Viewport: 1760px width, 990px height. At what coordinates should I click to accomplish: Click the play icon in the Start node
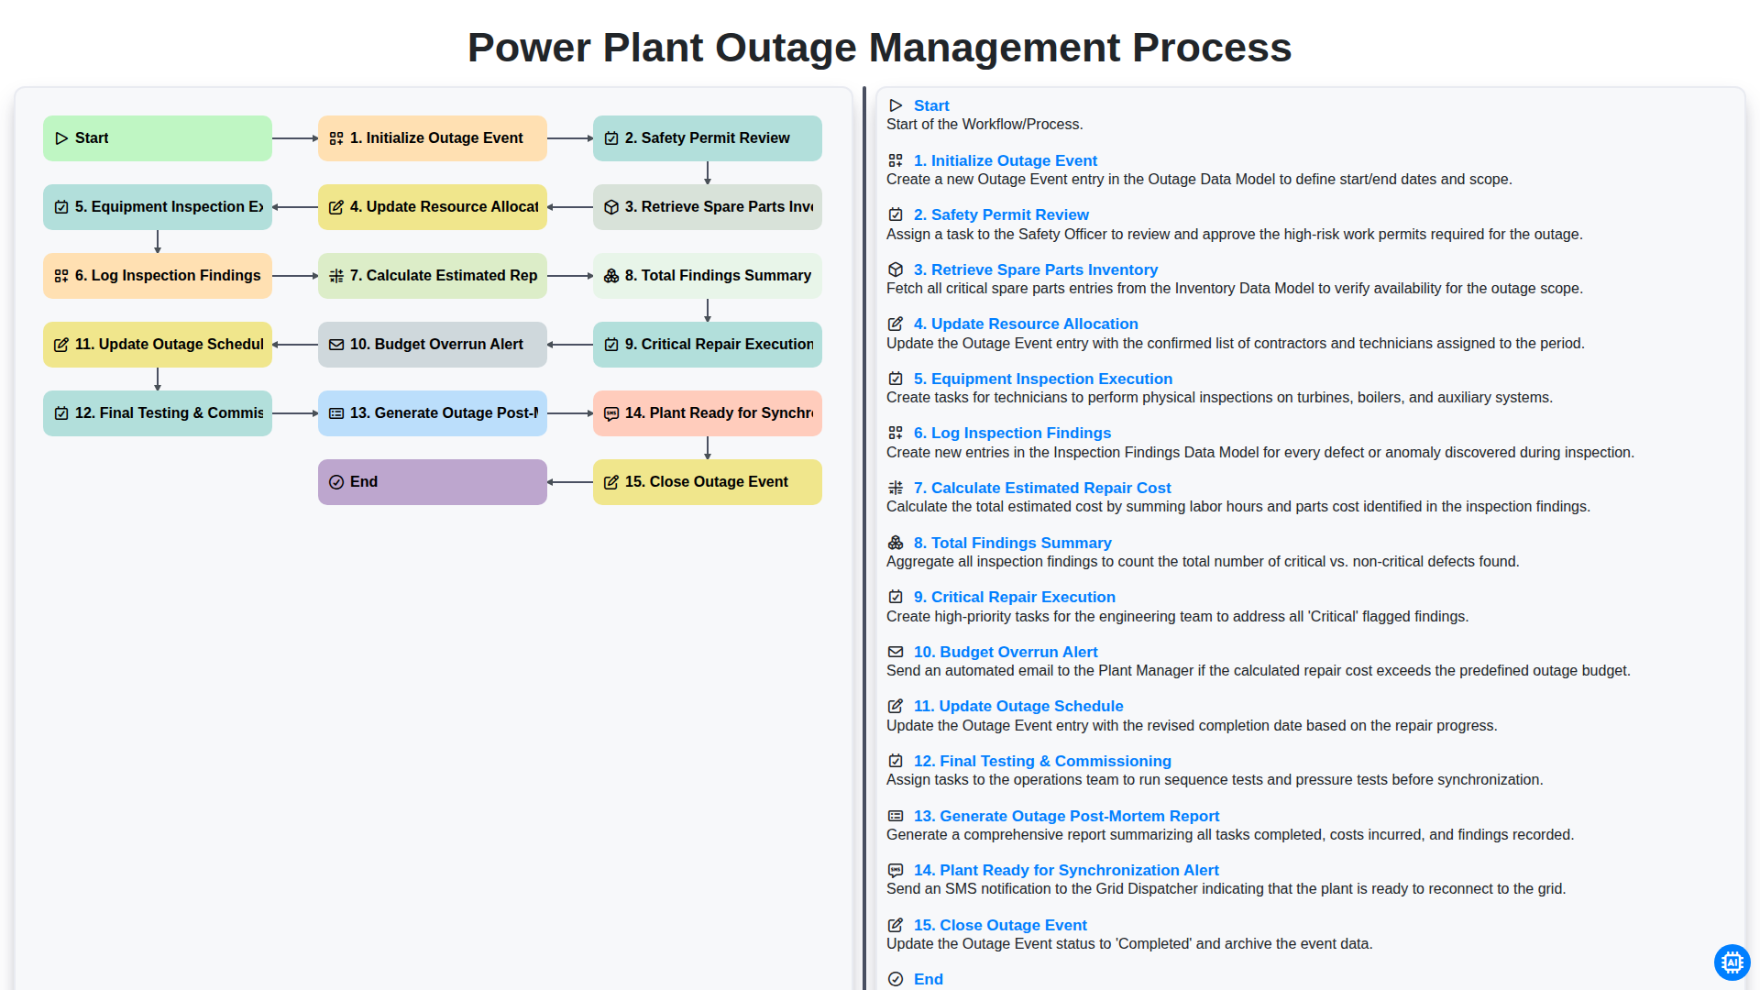tap(61, 138)
